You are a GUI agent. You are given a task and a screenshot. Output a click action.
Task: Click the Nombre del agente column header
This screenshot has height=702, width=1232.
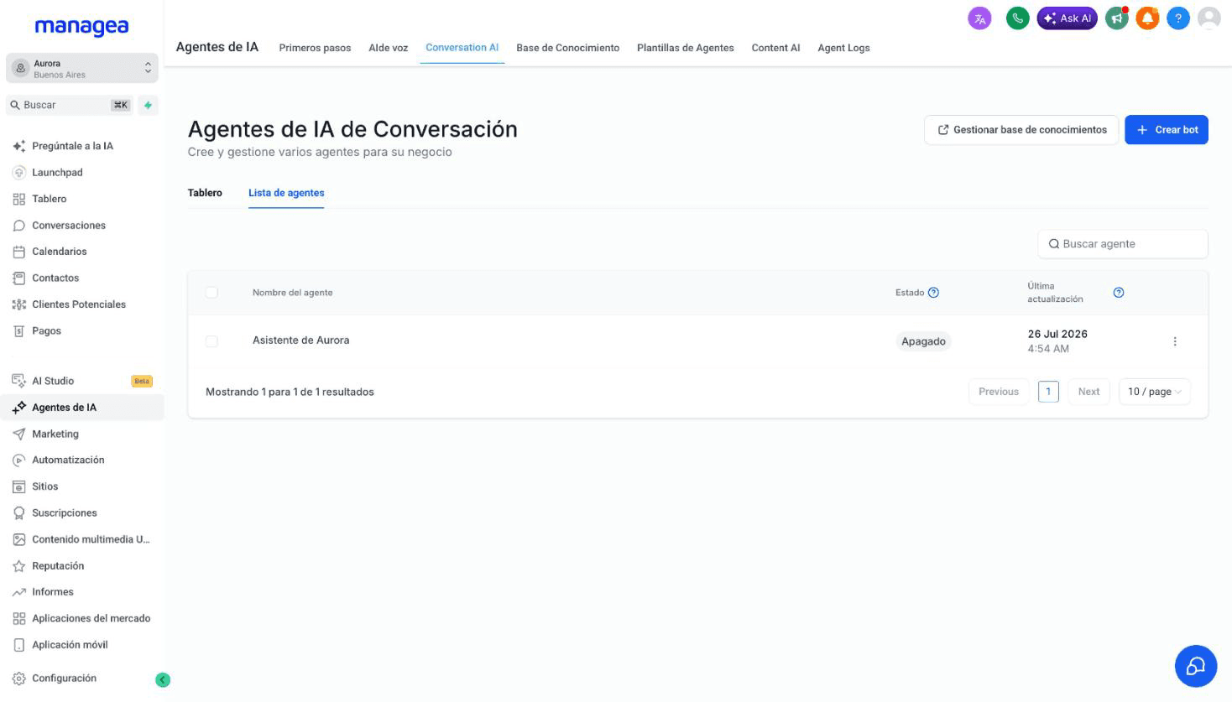(x=292, y=293)
